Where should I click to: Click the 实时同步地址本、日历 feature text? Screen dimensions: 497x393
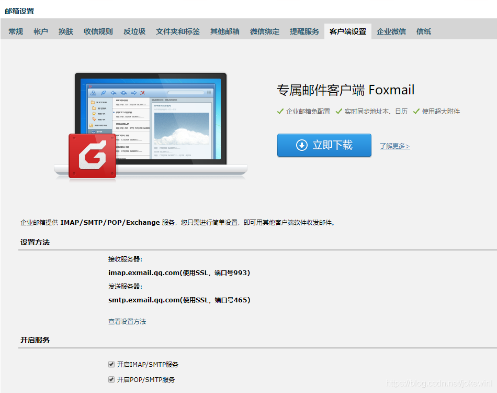(376, 112)
